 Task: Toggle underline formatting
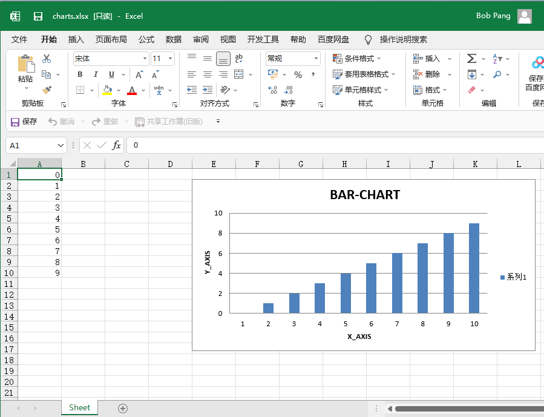pos(111,74)
